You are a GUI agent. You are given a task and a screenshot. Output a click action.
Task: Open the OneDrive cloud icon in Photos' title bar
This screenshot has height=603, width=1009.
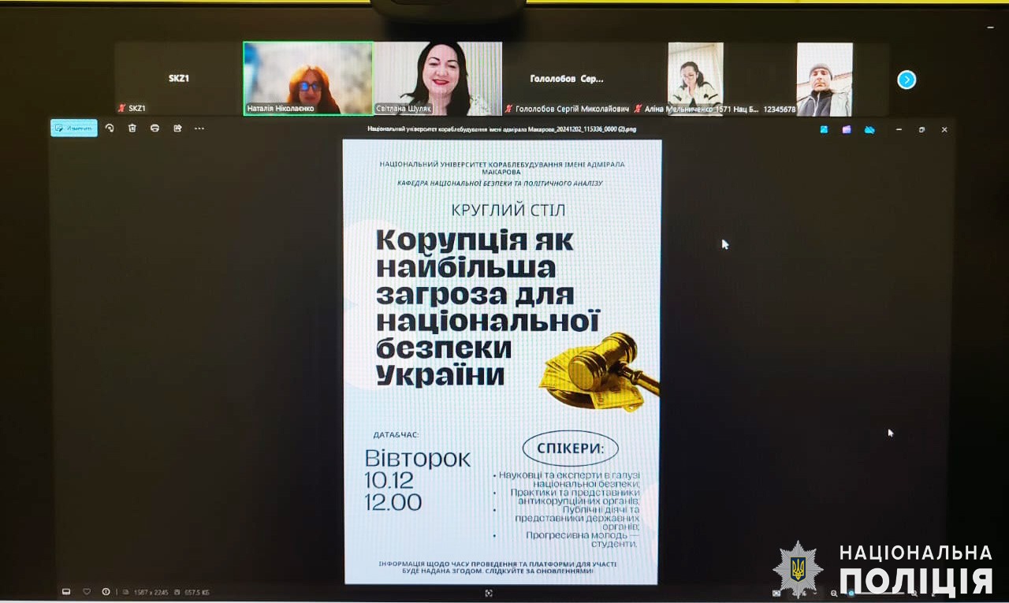tap(869, 129)
